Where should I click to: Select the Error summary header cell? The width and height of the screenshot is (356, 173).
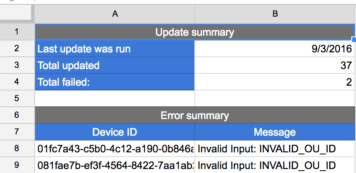tap(194, 115)
